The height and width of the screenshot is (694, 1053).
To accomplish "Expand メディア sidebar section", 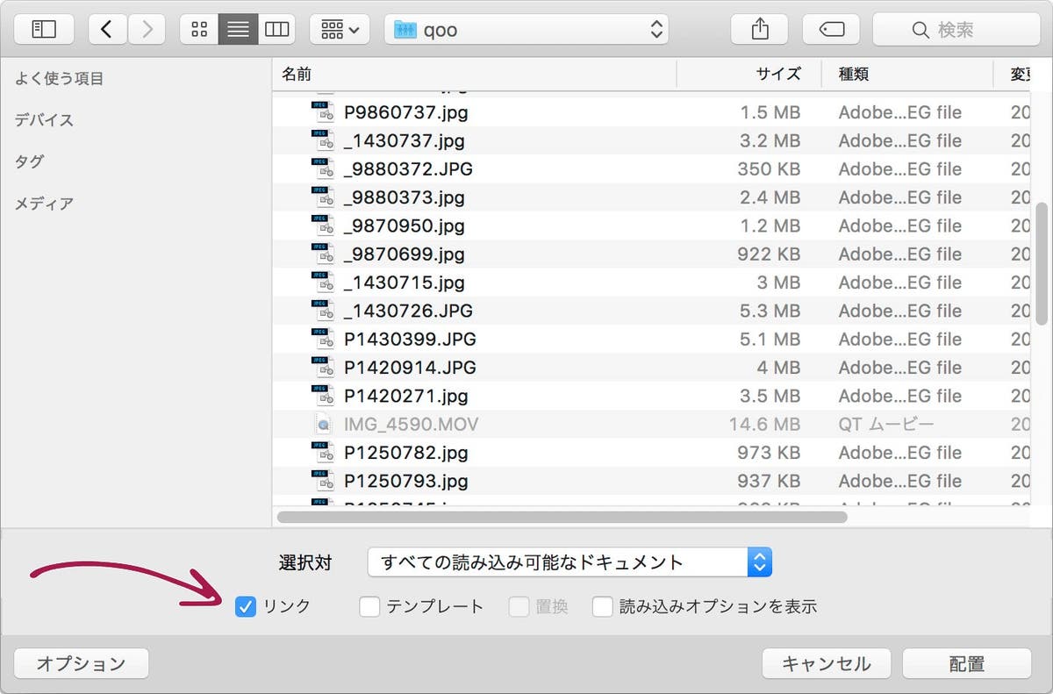I will pos(44,204).
